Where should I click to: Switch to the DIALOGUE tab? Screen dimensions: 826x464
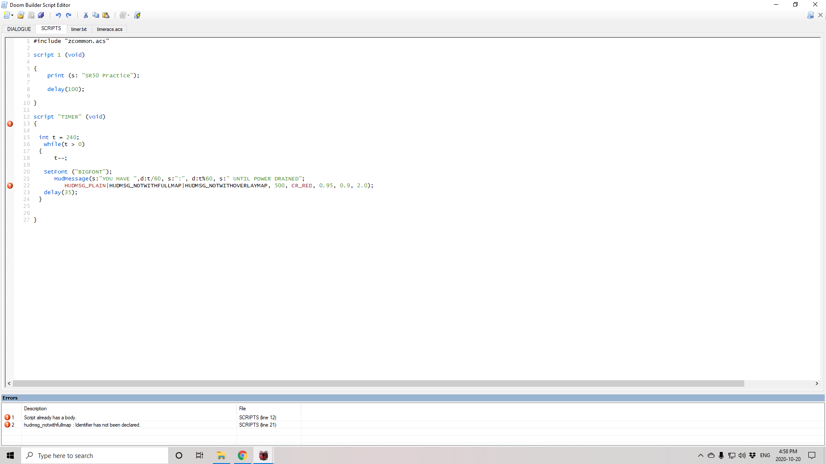coord(19,29)
